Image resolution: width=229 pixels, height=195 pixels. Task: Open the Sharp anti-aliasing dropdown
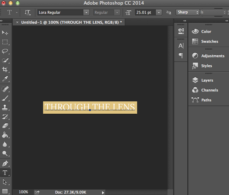(188, 12)
